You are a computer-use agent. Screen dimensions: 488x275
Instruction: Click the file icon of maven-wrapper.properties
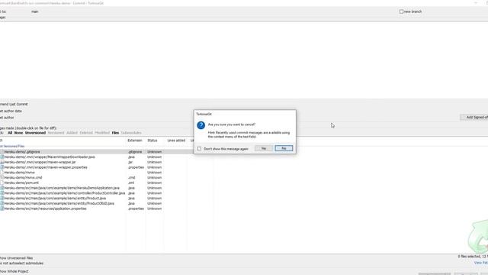[x=2, y=167]
